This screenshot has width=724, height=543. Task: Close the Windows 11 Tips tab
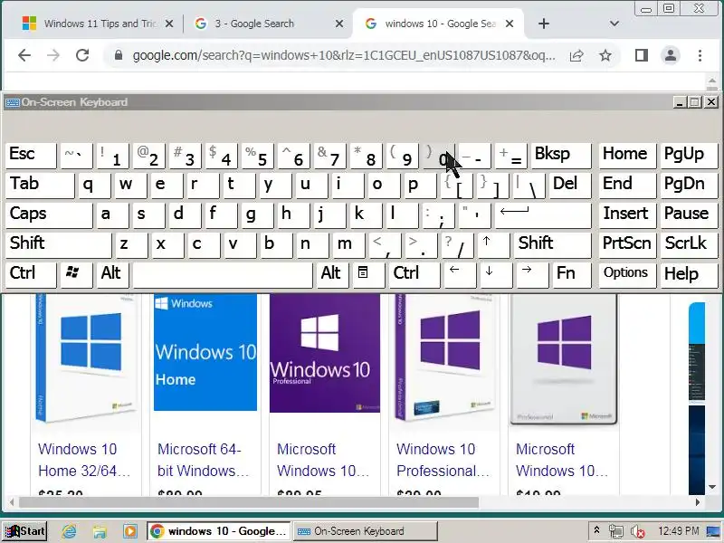pos(169,24)
